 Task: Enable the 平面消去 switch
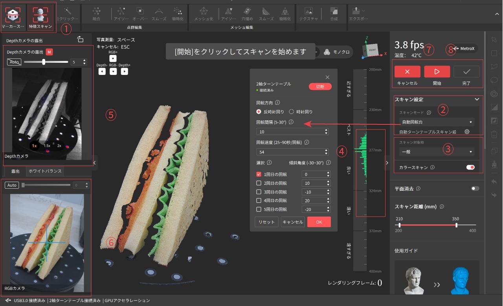pos(475,189)
